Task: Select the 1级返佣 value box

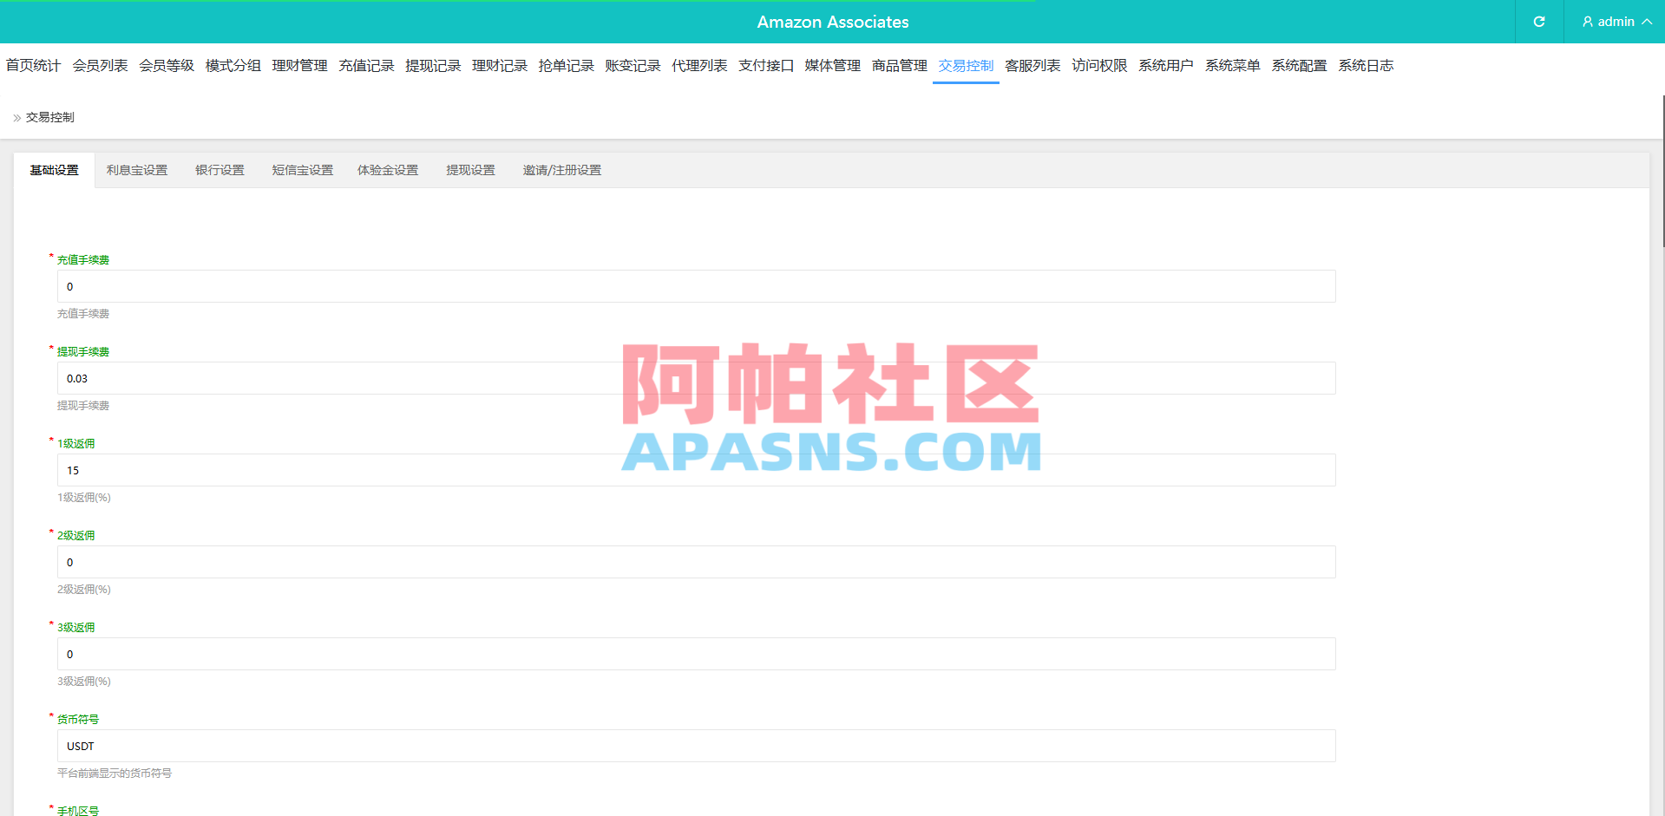Action: click(694, 470)
